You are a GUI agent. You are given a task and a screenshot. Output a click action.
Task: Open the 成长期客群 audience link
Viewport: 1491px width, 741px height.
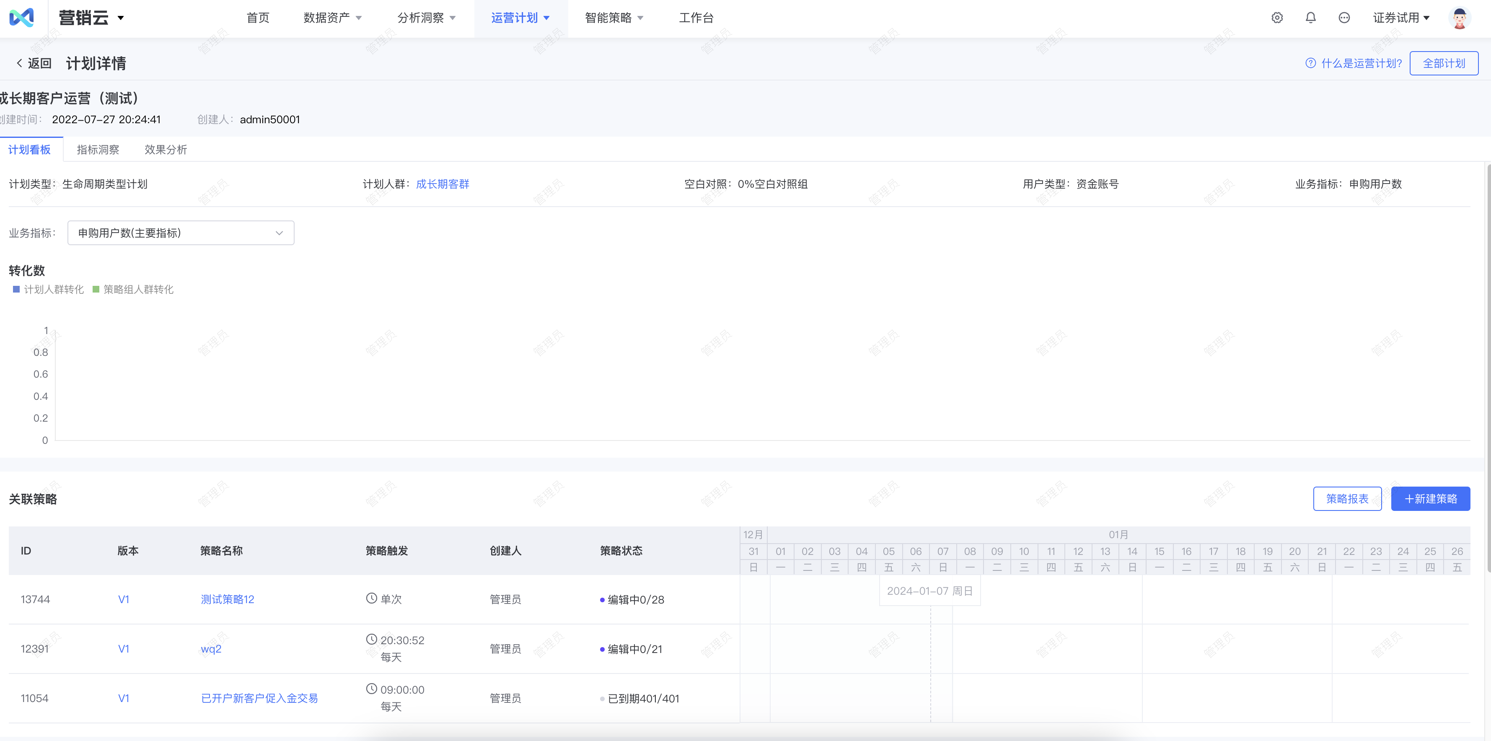443,184
